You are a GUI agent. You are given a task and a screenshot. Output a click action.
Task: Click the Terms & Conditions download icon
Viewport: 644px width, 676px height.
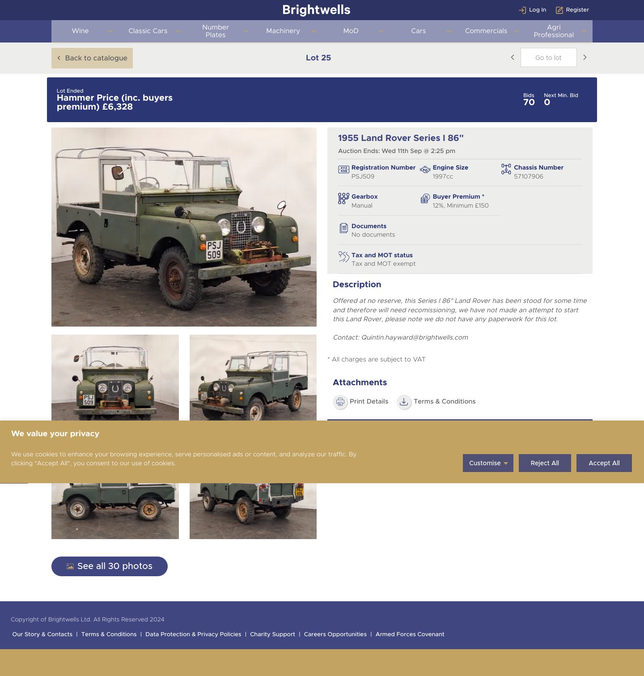click(404, 402)
